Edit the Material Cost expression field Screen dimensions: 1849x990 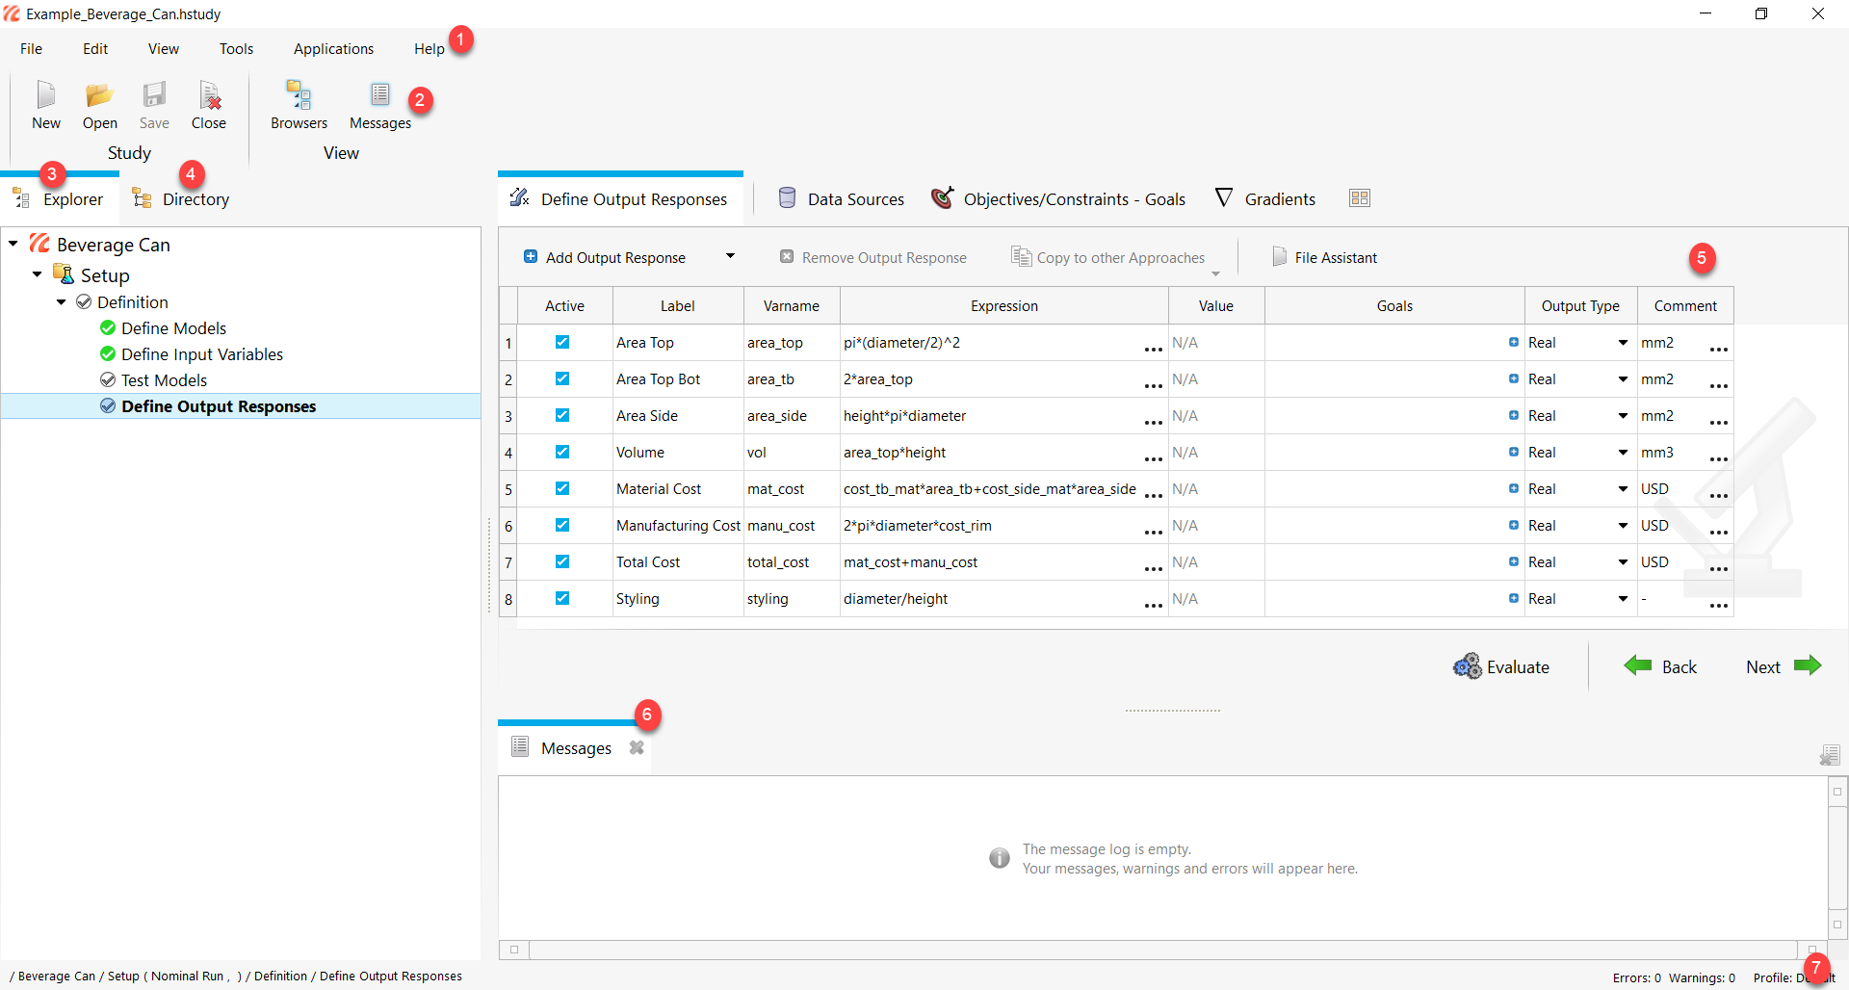point(989,489)
